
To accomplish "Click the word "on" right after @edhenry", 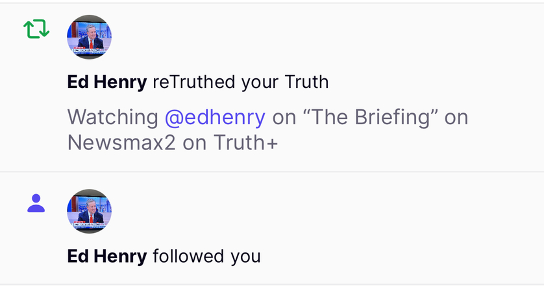I will pos(282,118).
